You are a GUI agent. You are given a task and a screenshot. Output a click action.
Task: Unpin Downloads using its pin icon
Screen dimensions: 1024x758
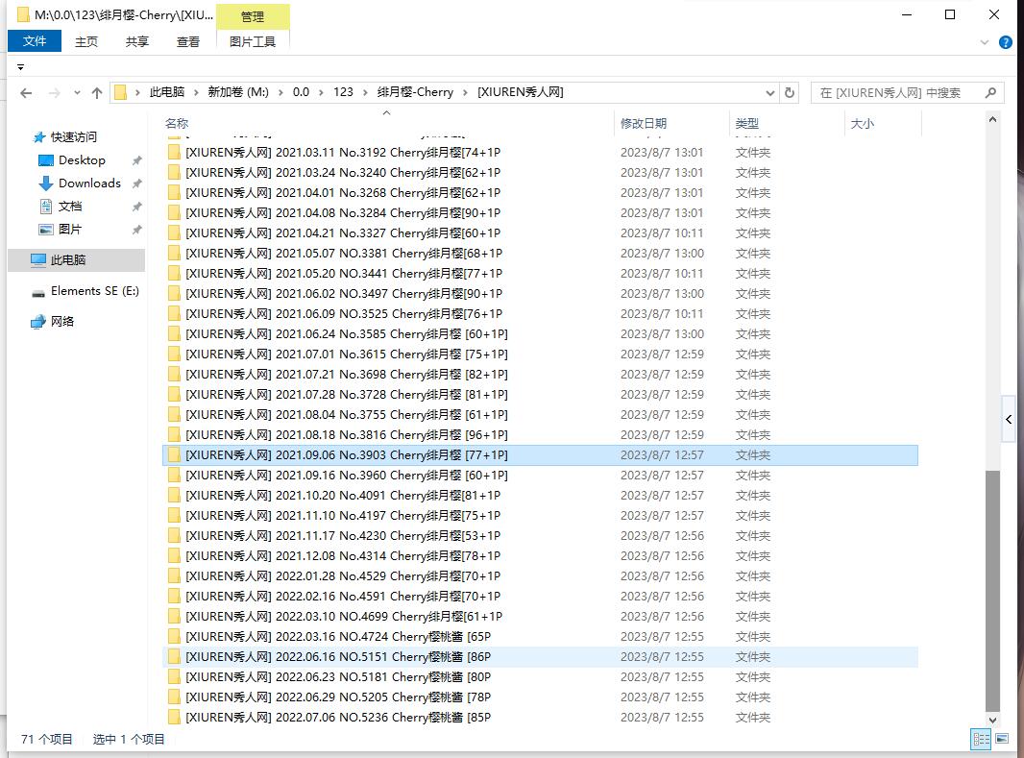point(136,183)
